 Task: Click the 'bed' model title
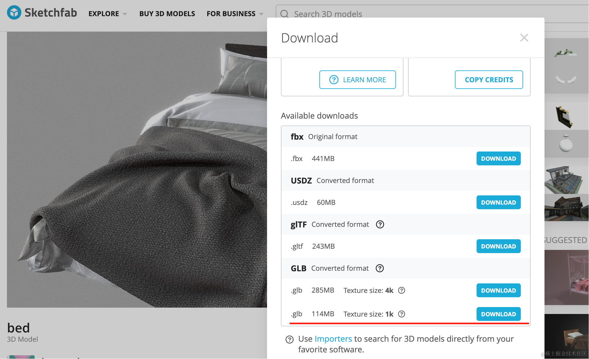point(18,328)
